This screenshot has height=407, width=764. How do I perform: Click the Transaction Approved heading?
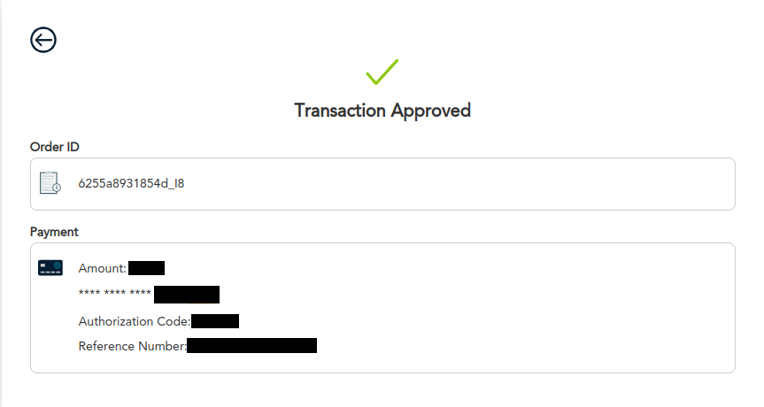[382, 111]
